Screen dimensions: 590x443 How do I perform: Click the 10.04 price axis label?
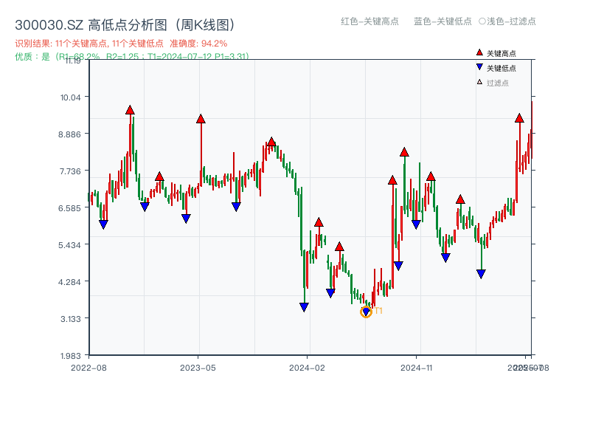point(70,97)
